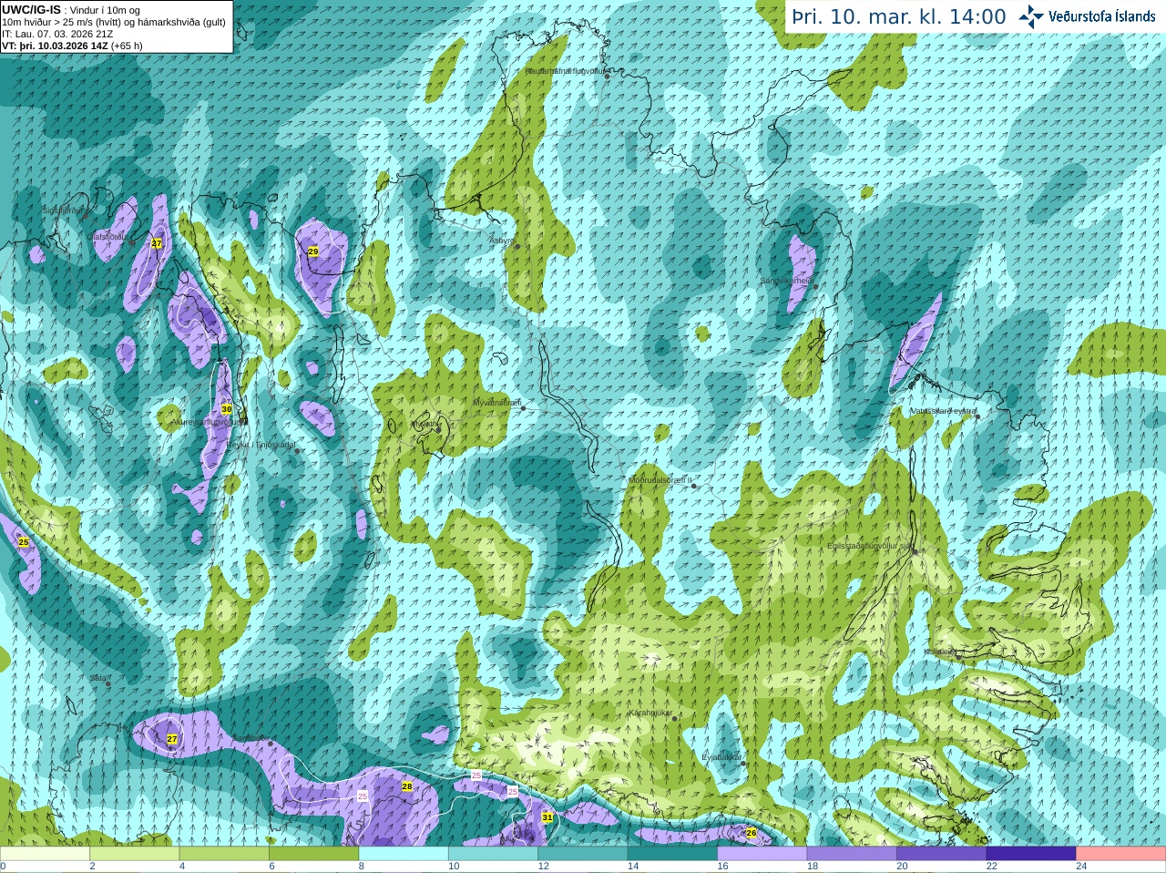Screen dimensions: 1166x873
Task: Click the yellow 29 gust marker
Action: [312, 252]
